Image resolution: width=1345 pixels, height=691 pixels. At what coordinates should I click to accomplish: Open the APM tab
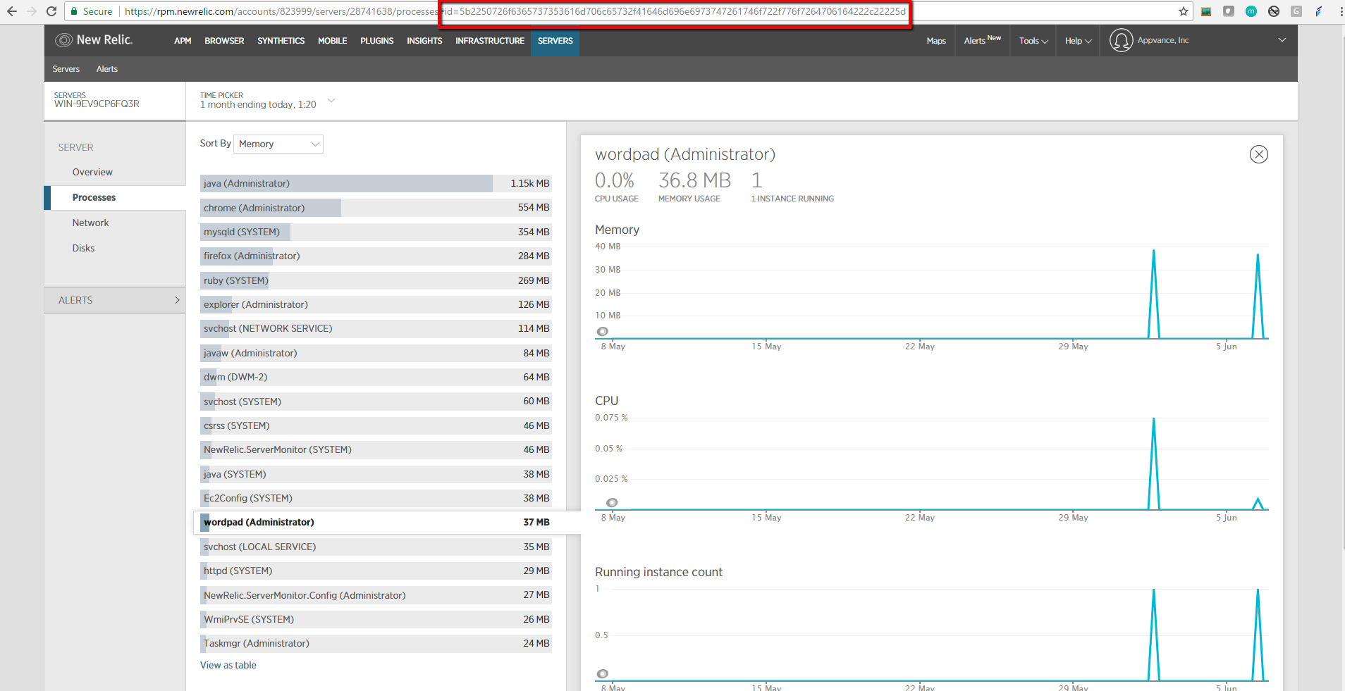(x=183, y=41)
